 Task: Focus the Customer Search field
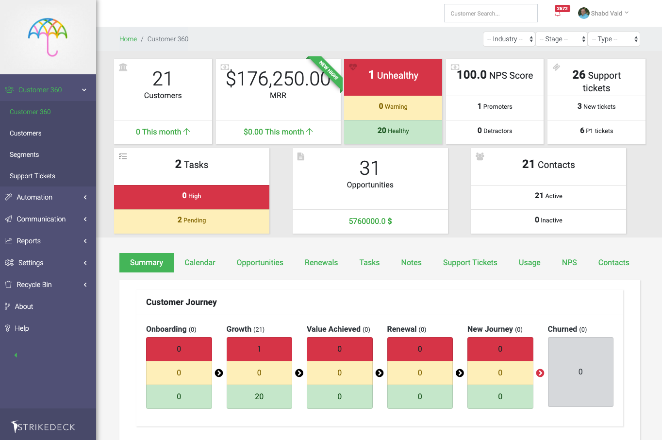tap(491, 13)
